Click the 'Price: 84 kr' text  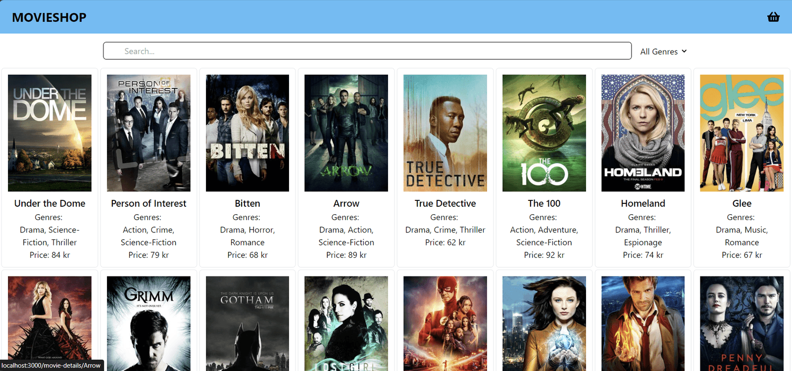point(49,255)
